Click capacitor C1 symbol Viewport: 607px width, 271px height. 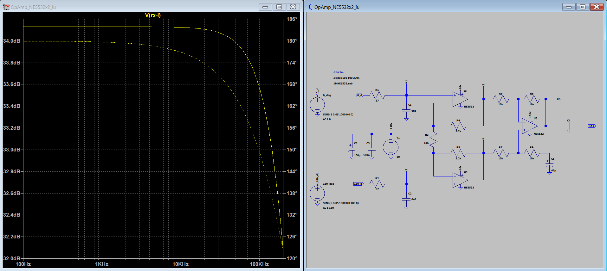(x=406, y=111)
